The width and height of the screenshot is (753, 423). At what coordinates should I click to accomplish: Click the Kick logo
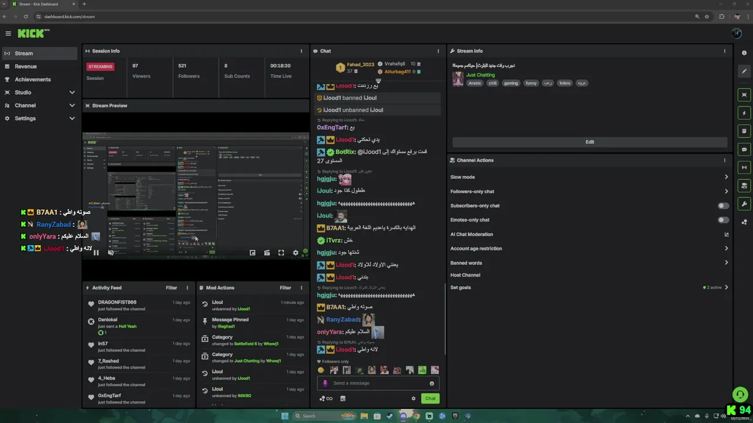pos(33,33)
